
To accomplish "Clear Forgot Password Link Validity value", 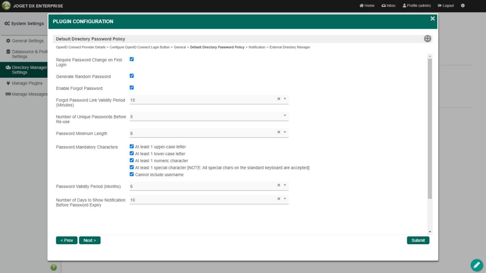I will click(x=279, y=99).
